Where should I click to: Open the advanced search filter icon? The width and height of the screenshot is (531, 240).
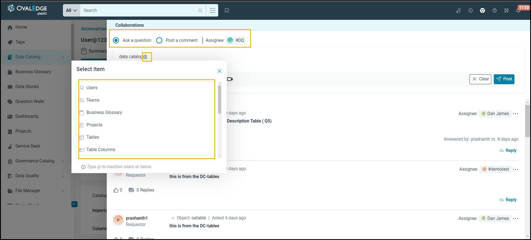212,10
